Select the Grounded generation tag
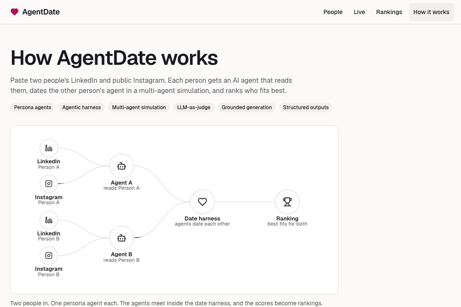Screen dimensions: 461x307 tap(247, 107)
